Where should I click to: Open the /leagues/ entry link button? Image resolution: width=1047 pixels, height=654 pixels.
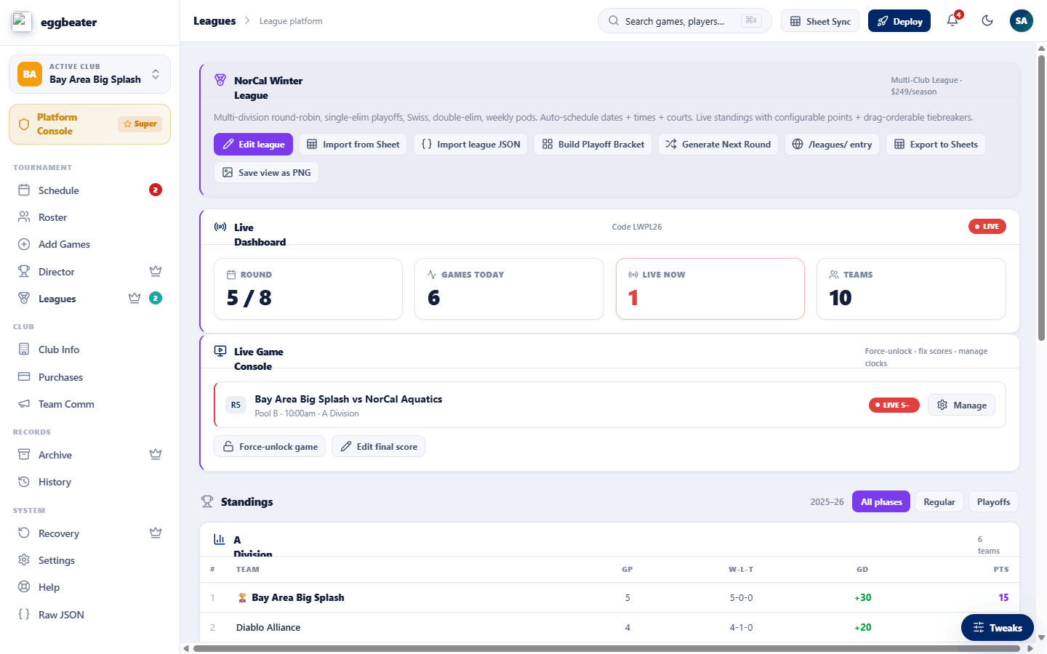[x=832, y=145]
